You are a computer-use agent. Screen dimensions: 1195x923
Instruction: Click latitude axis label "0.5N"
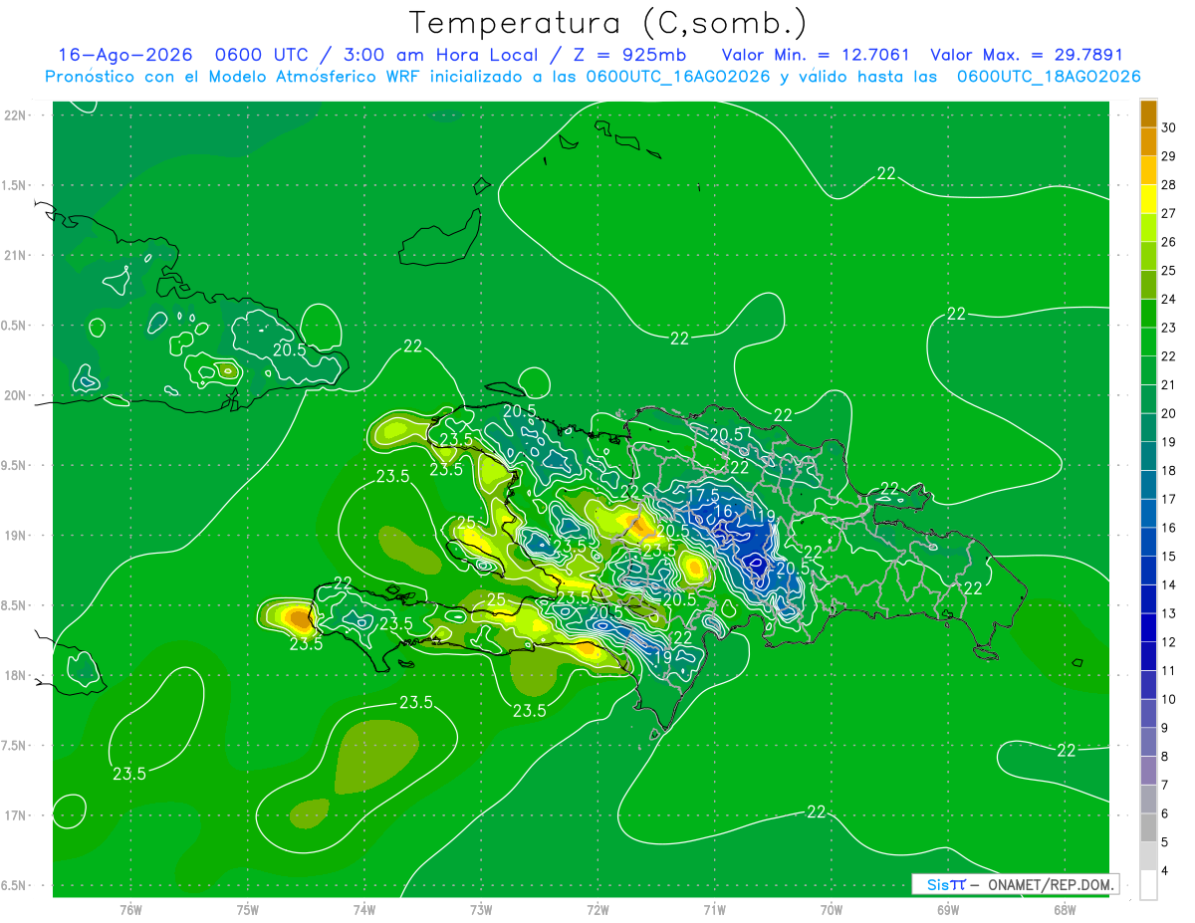(x=15, y=326)
